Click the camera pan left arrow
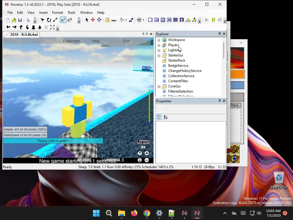Viewport: 293px width, 220px height. 8,27
